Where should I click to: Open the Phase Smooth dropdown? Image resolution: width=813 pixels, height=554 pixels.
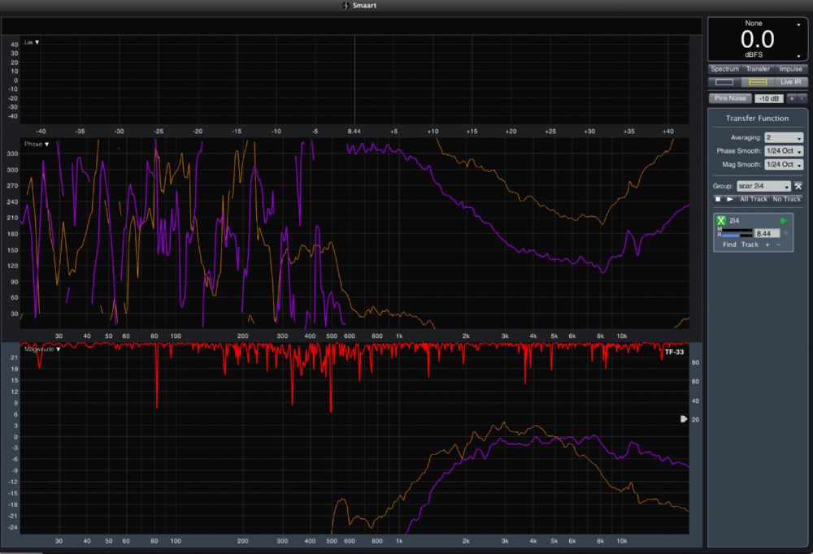[x=784, y=151]
